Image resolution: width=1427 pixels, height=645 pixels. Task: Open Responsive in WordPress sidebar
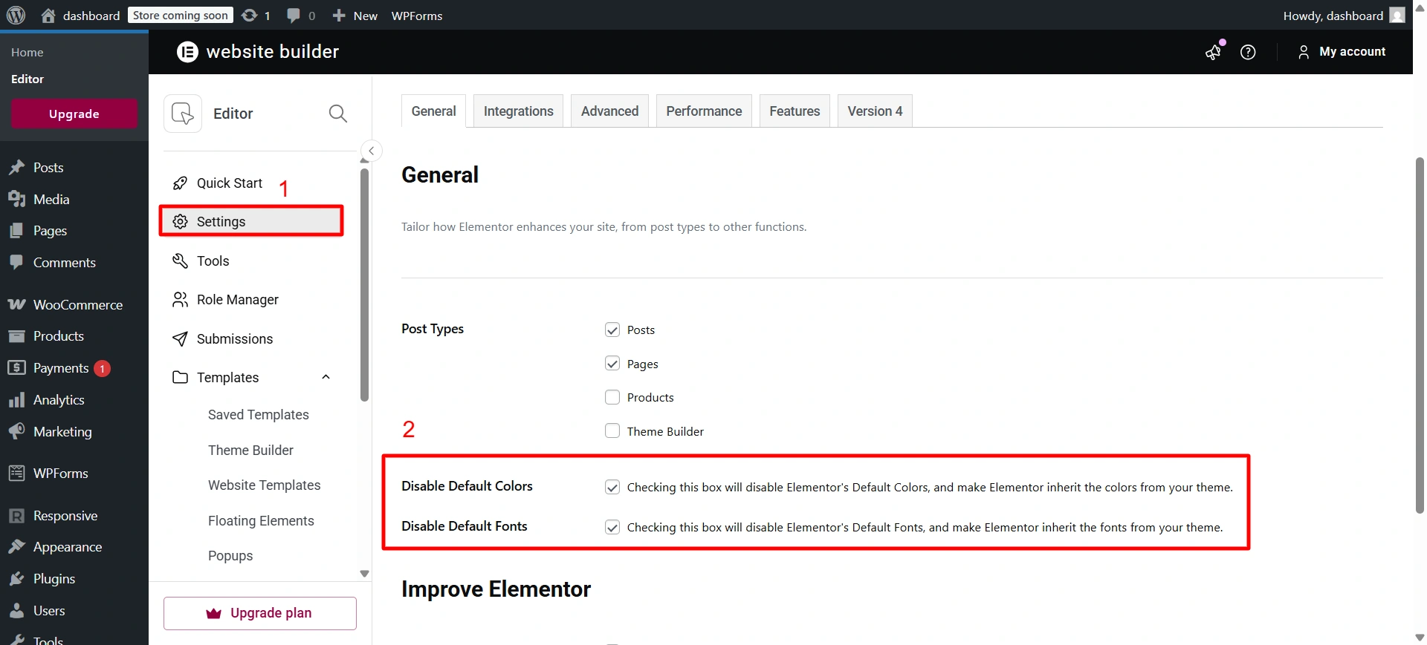tap(65, 516)
